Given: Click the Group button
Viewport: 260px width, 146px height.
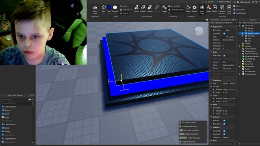Looking at the screenshot, I should [123, 6].
